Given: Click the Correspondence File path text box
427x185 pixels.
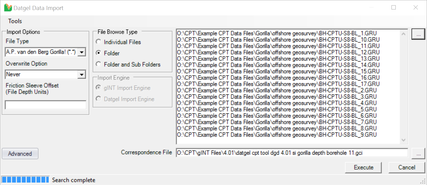Looking at the screenshot, I should pyautogui.click(x=291, y=153).
